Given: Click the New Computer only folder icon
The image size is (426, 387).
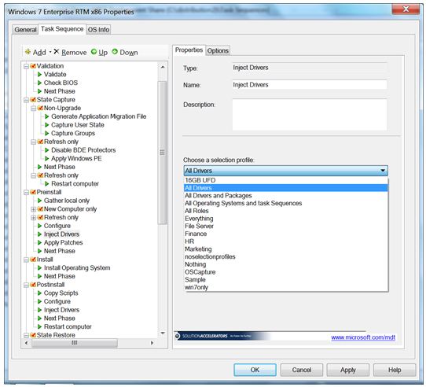Looking at the screenshot, I should click(x=40, y=209).
